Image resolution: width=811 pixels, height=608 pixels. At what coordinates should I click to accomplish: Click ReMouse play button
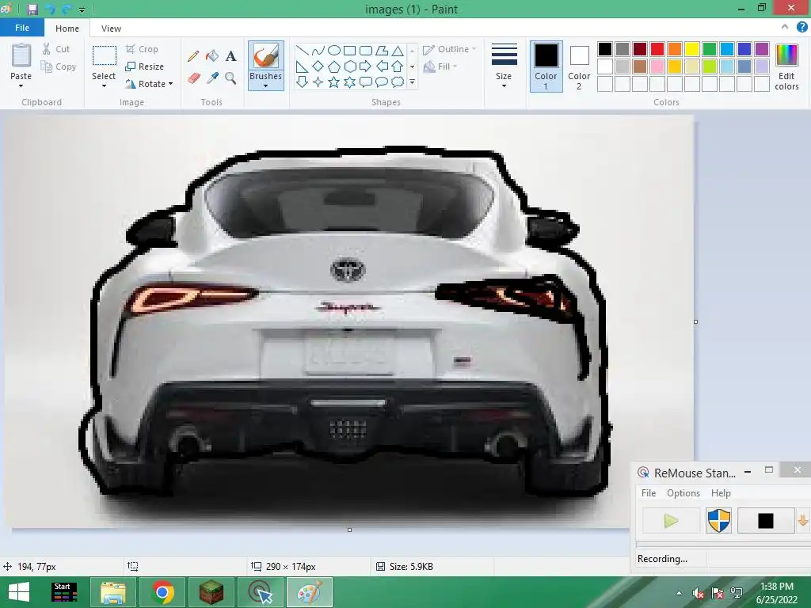coord(671,521)
